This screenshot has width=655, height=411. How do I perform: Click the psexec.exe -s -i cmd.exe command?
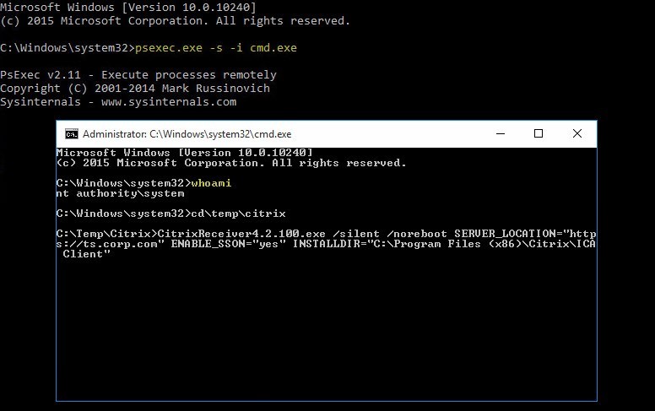pyautogui.click(x=216, y=47)
